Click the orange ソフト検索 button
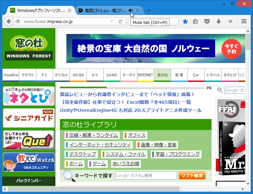The height and width of the screenshot is (194, 253). pos(192,176)
